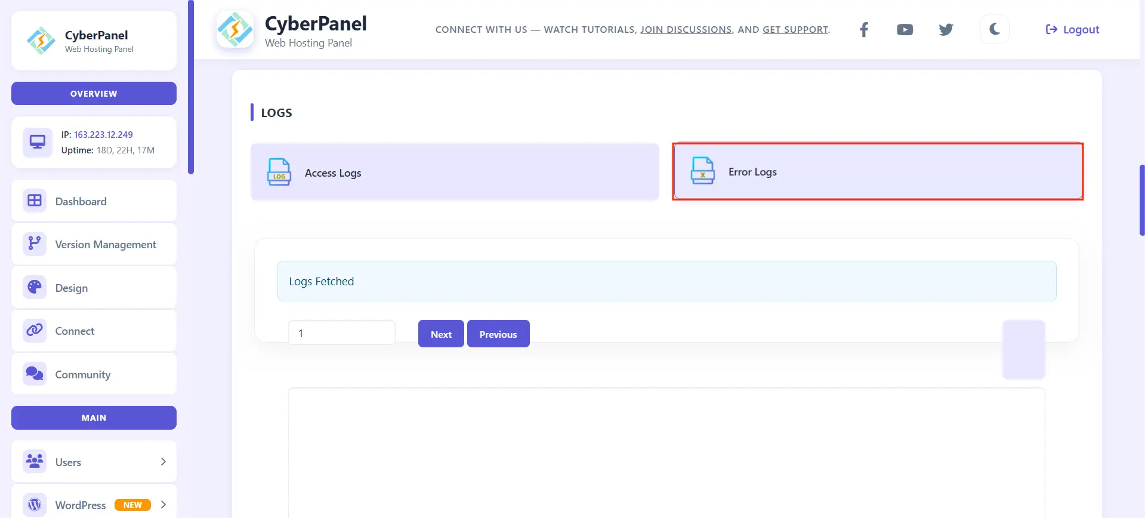Open the server IP 163.223.12.249 link
The width and height of the screenshot is (1145, 518).
(103, 134)
